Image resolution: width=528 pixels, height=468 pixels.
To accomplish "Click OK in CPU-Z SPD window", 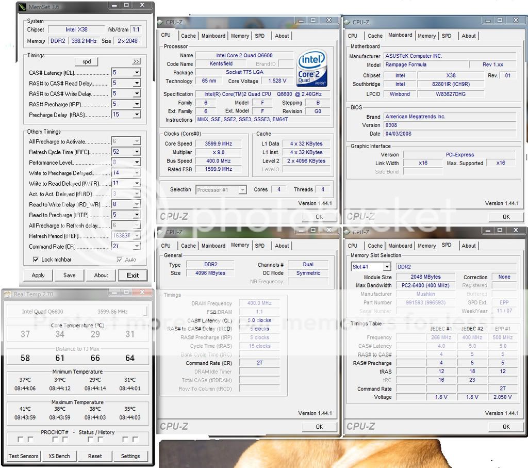I will coord(506,427).
